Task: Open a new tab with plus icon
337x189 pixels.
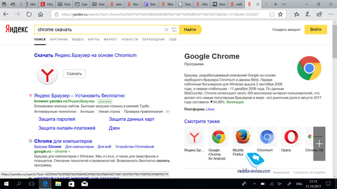Action: coord(275,4)
